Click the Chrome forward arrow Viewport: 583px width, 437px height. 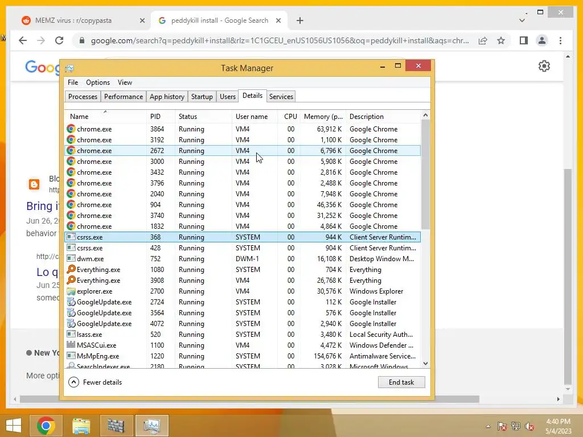pyautogui.click(x=41, y=40)
